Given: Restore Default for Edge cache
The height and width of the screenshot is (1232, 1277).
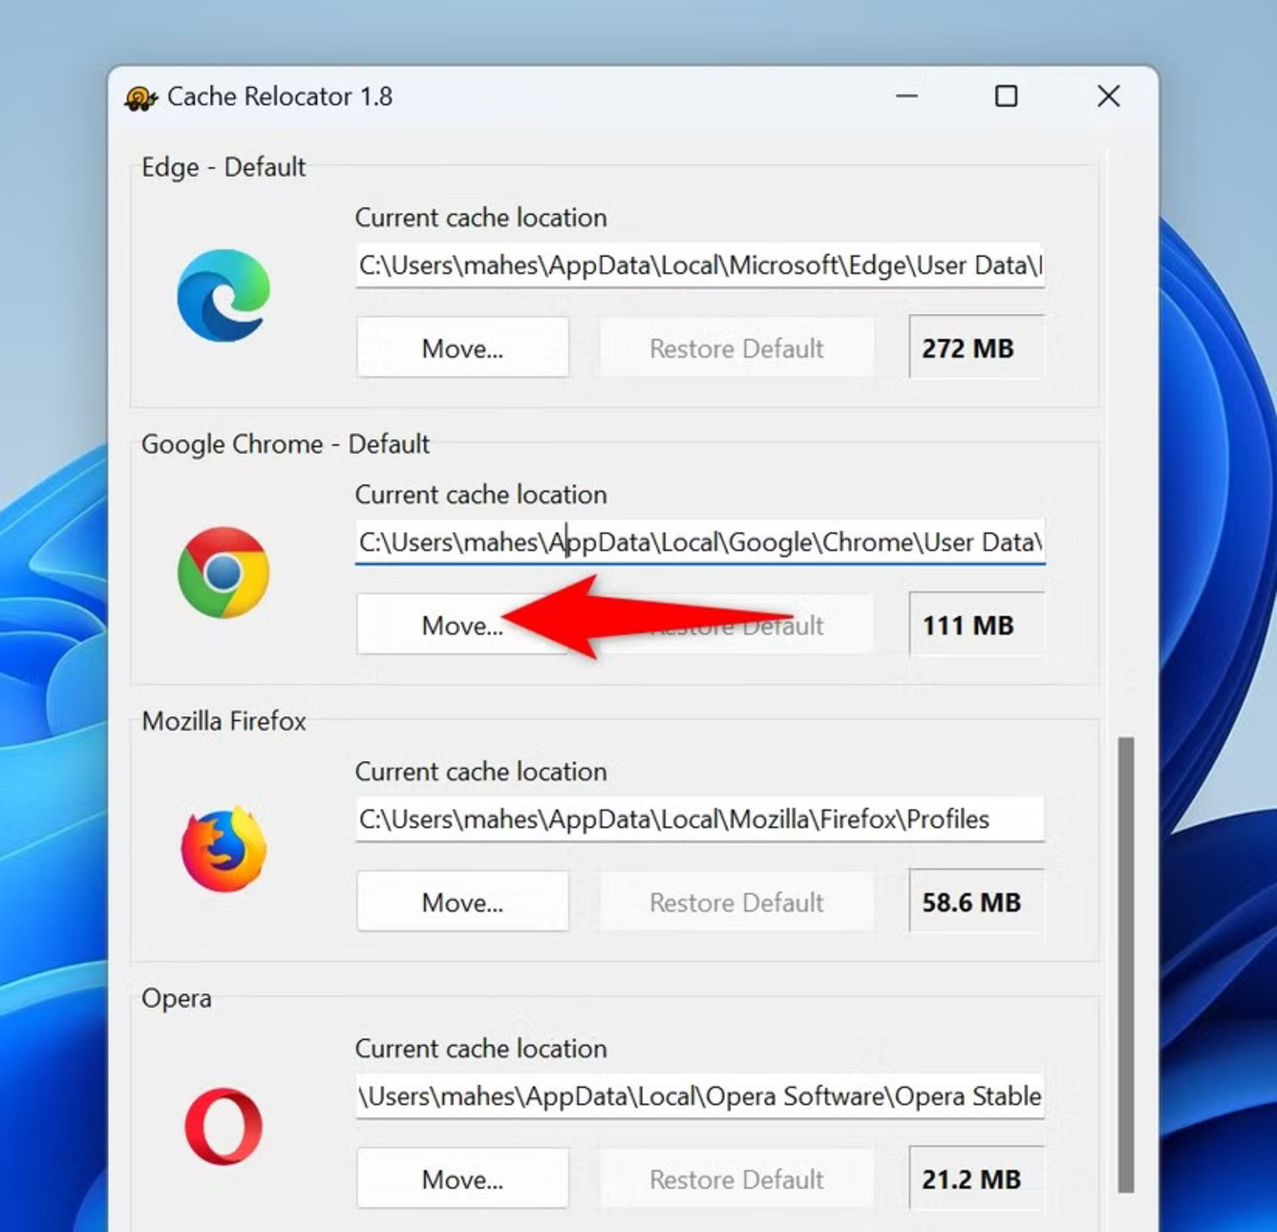Looking at the screenshot, I should pyautogui.click(x=737, y=348).
